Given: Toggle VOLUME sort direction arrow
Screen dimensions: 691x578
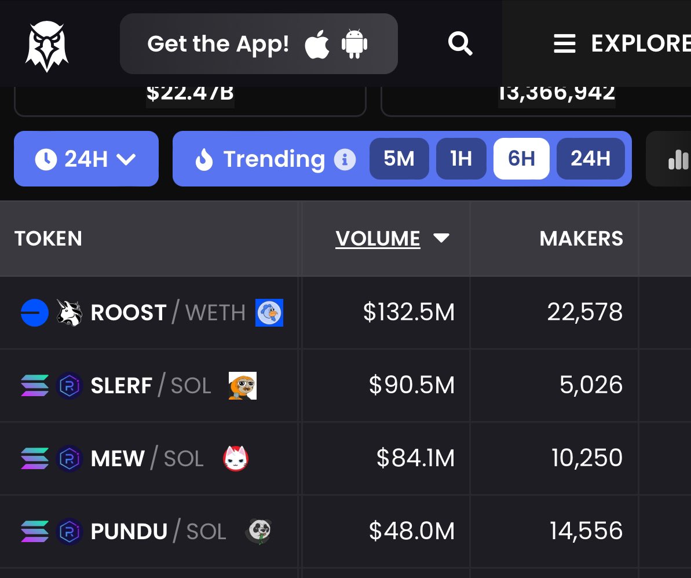Looking at the screenshot, I should 441,238.
